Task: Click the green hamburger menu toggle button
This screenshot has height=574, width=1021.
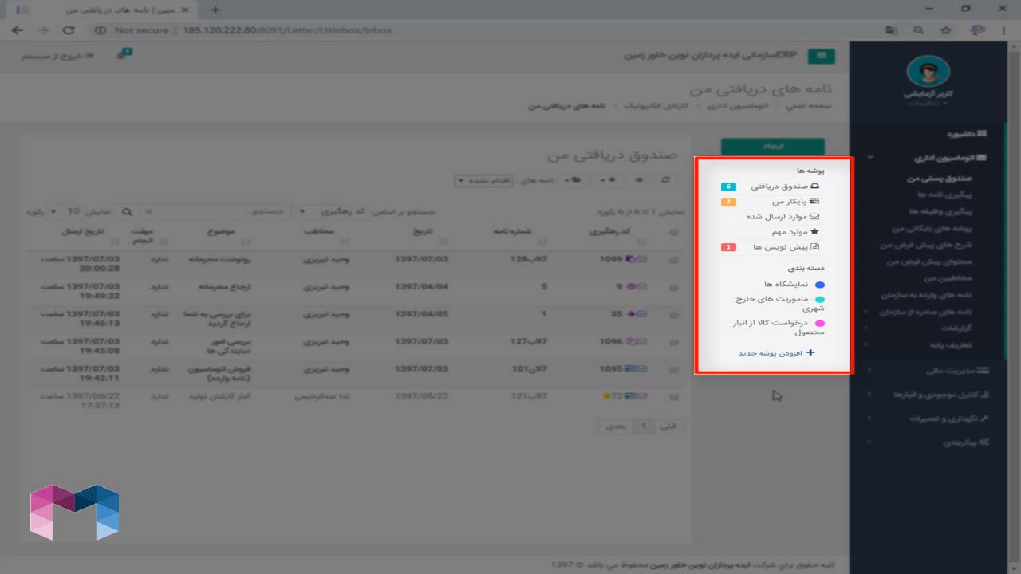Action: [821, 56]
